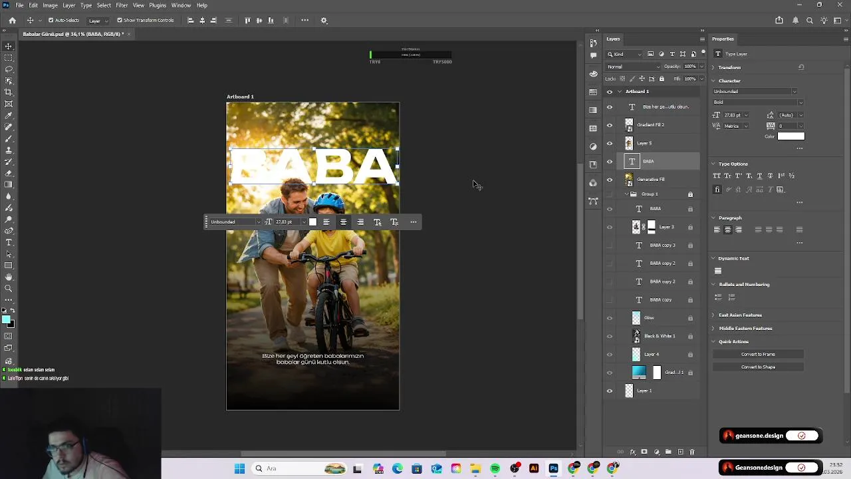Screen dimensions: 851x479
Task: Open the blend mode Normal dropdown
Action: [x=634, y=67]
